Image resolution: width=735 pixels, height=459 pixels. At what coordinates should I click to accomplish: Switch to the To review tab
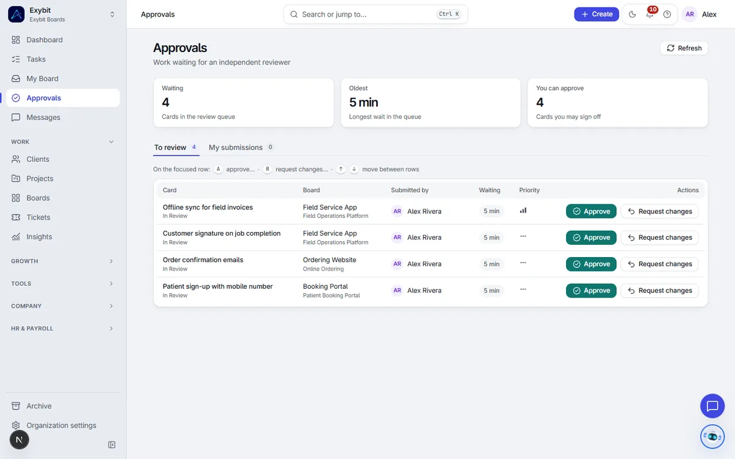[176, 147]
